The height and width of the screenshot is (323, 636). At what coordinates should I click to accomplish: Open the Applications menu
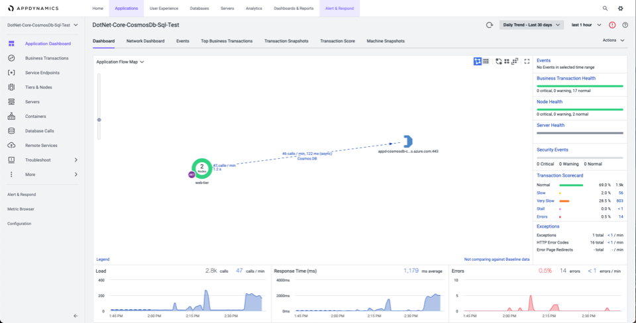click(x=127, y=8)
